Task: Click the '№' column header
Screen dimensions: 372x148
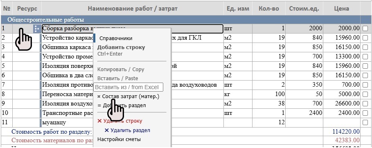Action: pos(7,9)
